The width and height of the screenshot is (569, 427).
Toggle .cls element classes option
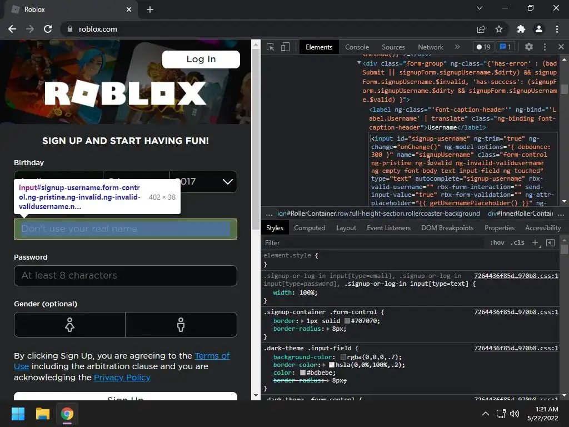point(517,242)
